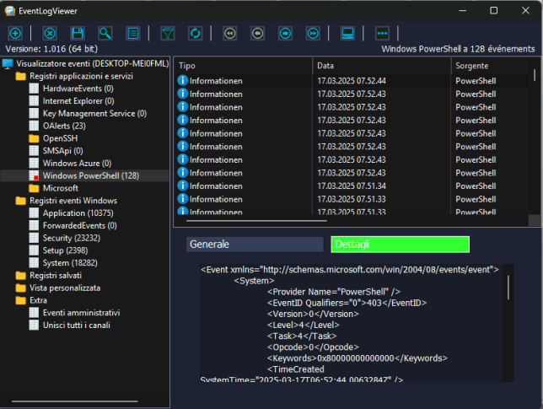Open the three-dots more options icon
Viewport: 543px width, 409px height.
(382, 33)
